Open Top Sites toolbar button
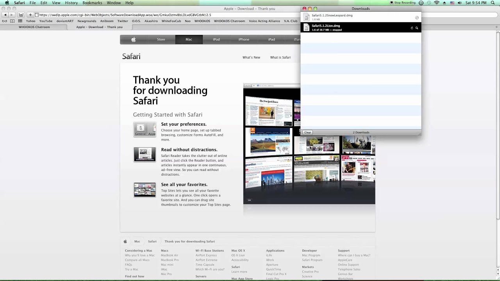The image size is (500, 281). [x=21, y=15]
